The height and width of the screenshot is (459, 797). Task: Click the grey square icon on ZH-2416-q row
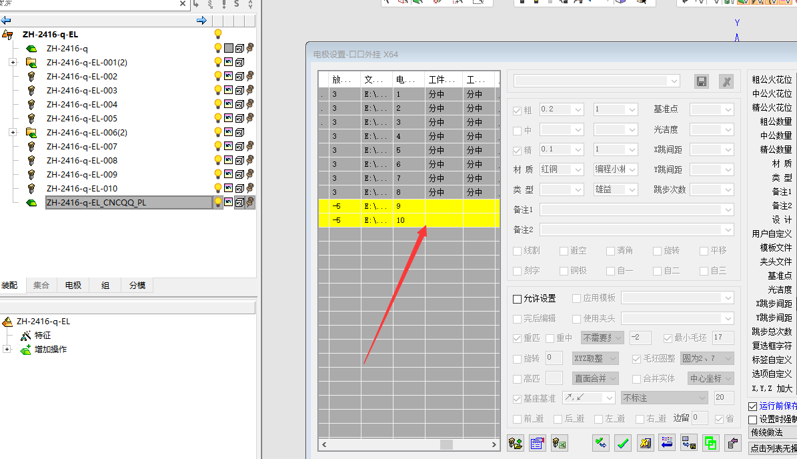tap(229, 48)
